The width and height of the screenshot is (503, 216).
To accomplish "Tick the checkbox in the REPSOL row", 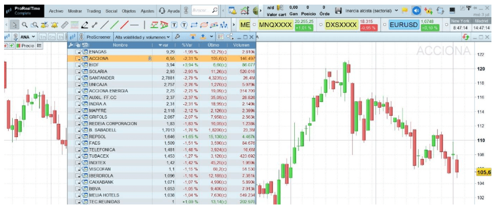I will [x=77, y=137].
